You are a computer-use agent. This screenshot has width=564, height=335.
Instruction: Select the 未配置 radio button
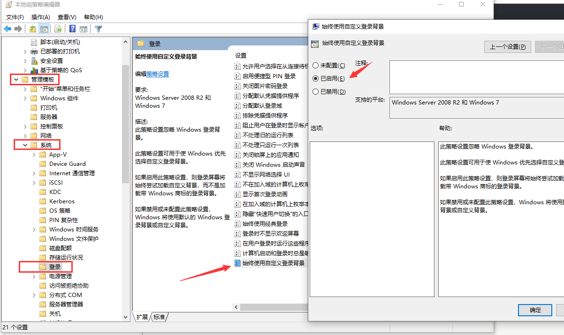click(316, 66)
